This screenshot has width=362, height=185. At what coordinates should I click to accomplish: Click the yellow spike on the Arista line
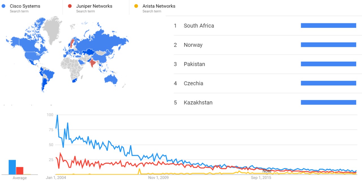tap(139, 170)
